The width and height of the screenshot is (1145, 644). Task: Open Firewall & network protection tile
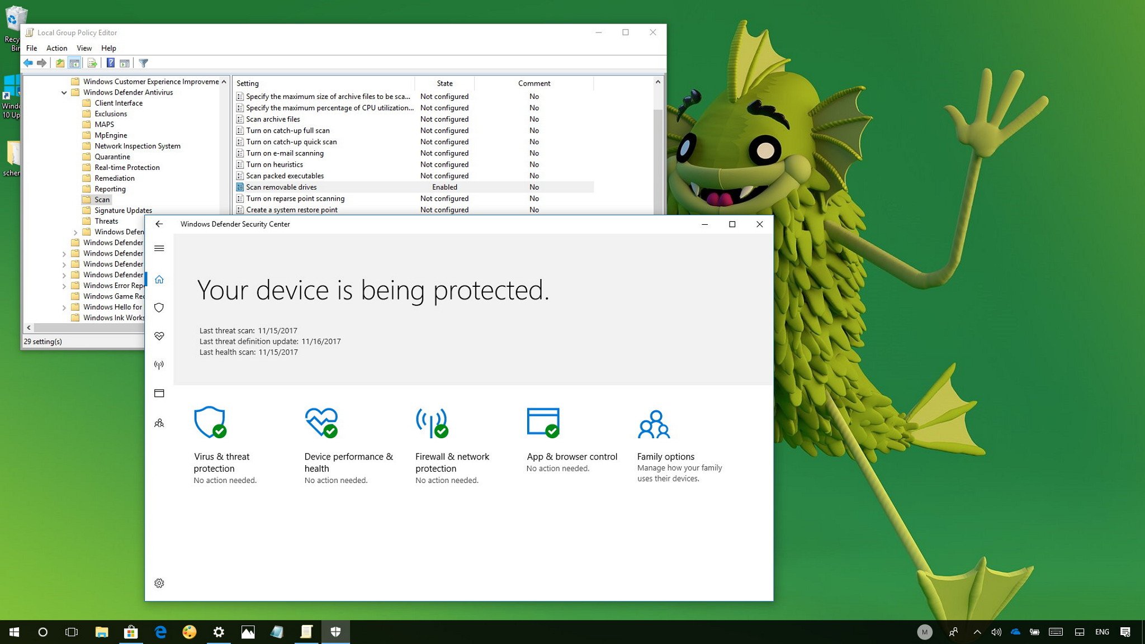click(452, 446)
